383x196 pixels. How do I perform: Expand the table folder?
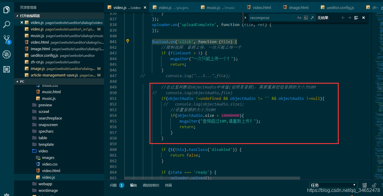click(x=43, y=138)
